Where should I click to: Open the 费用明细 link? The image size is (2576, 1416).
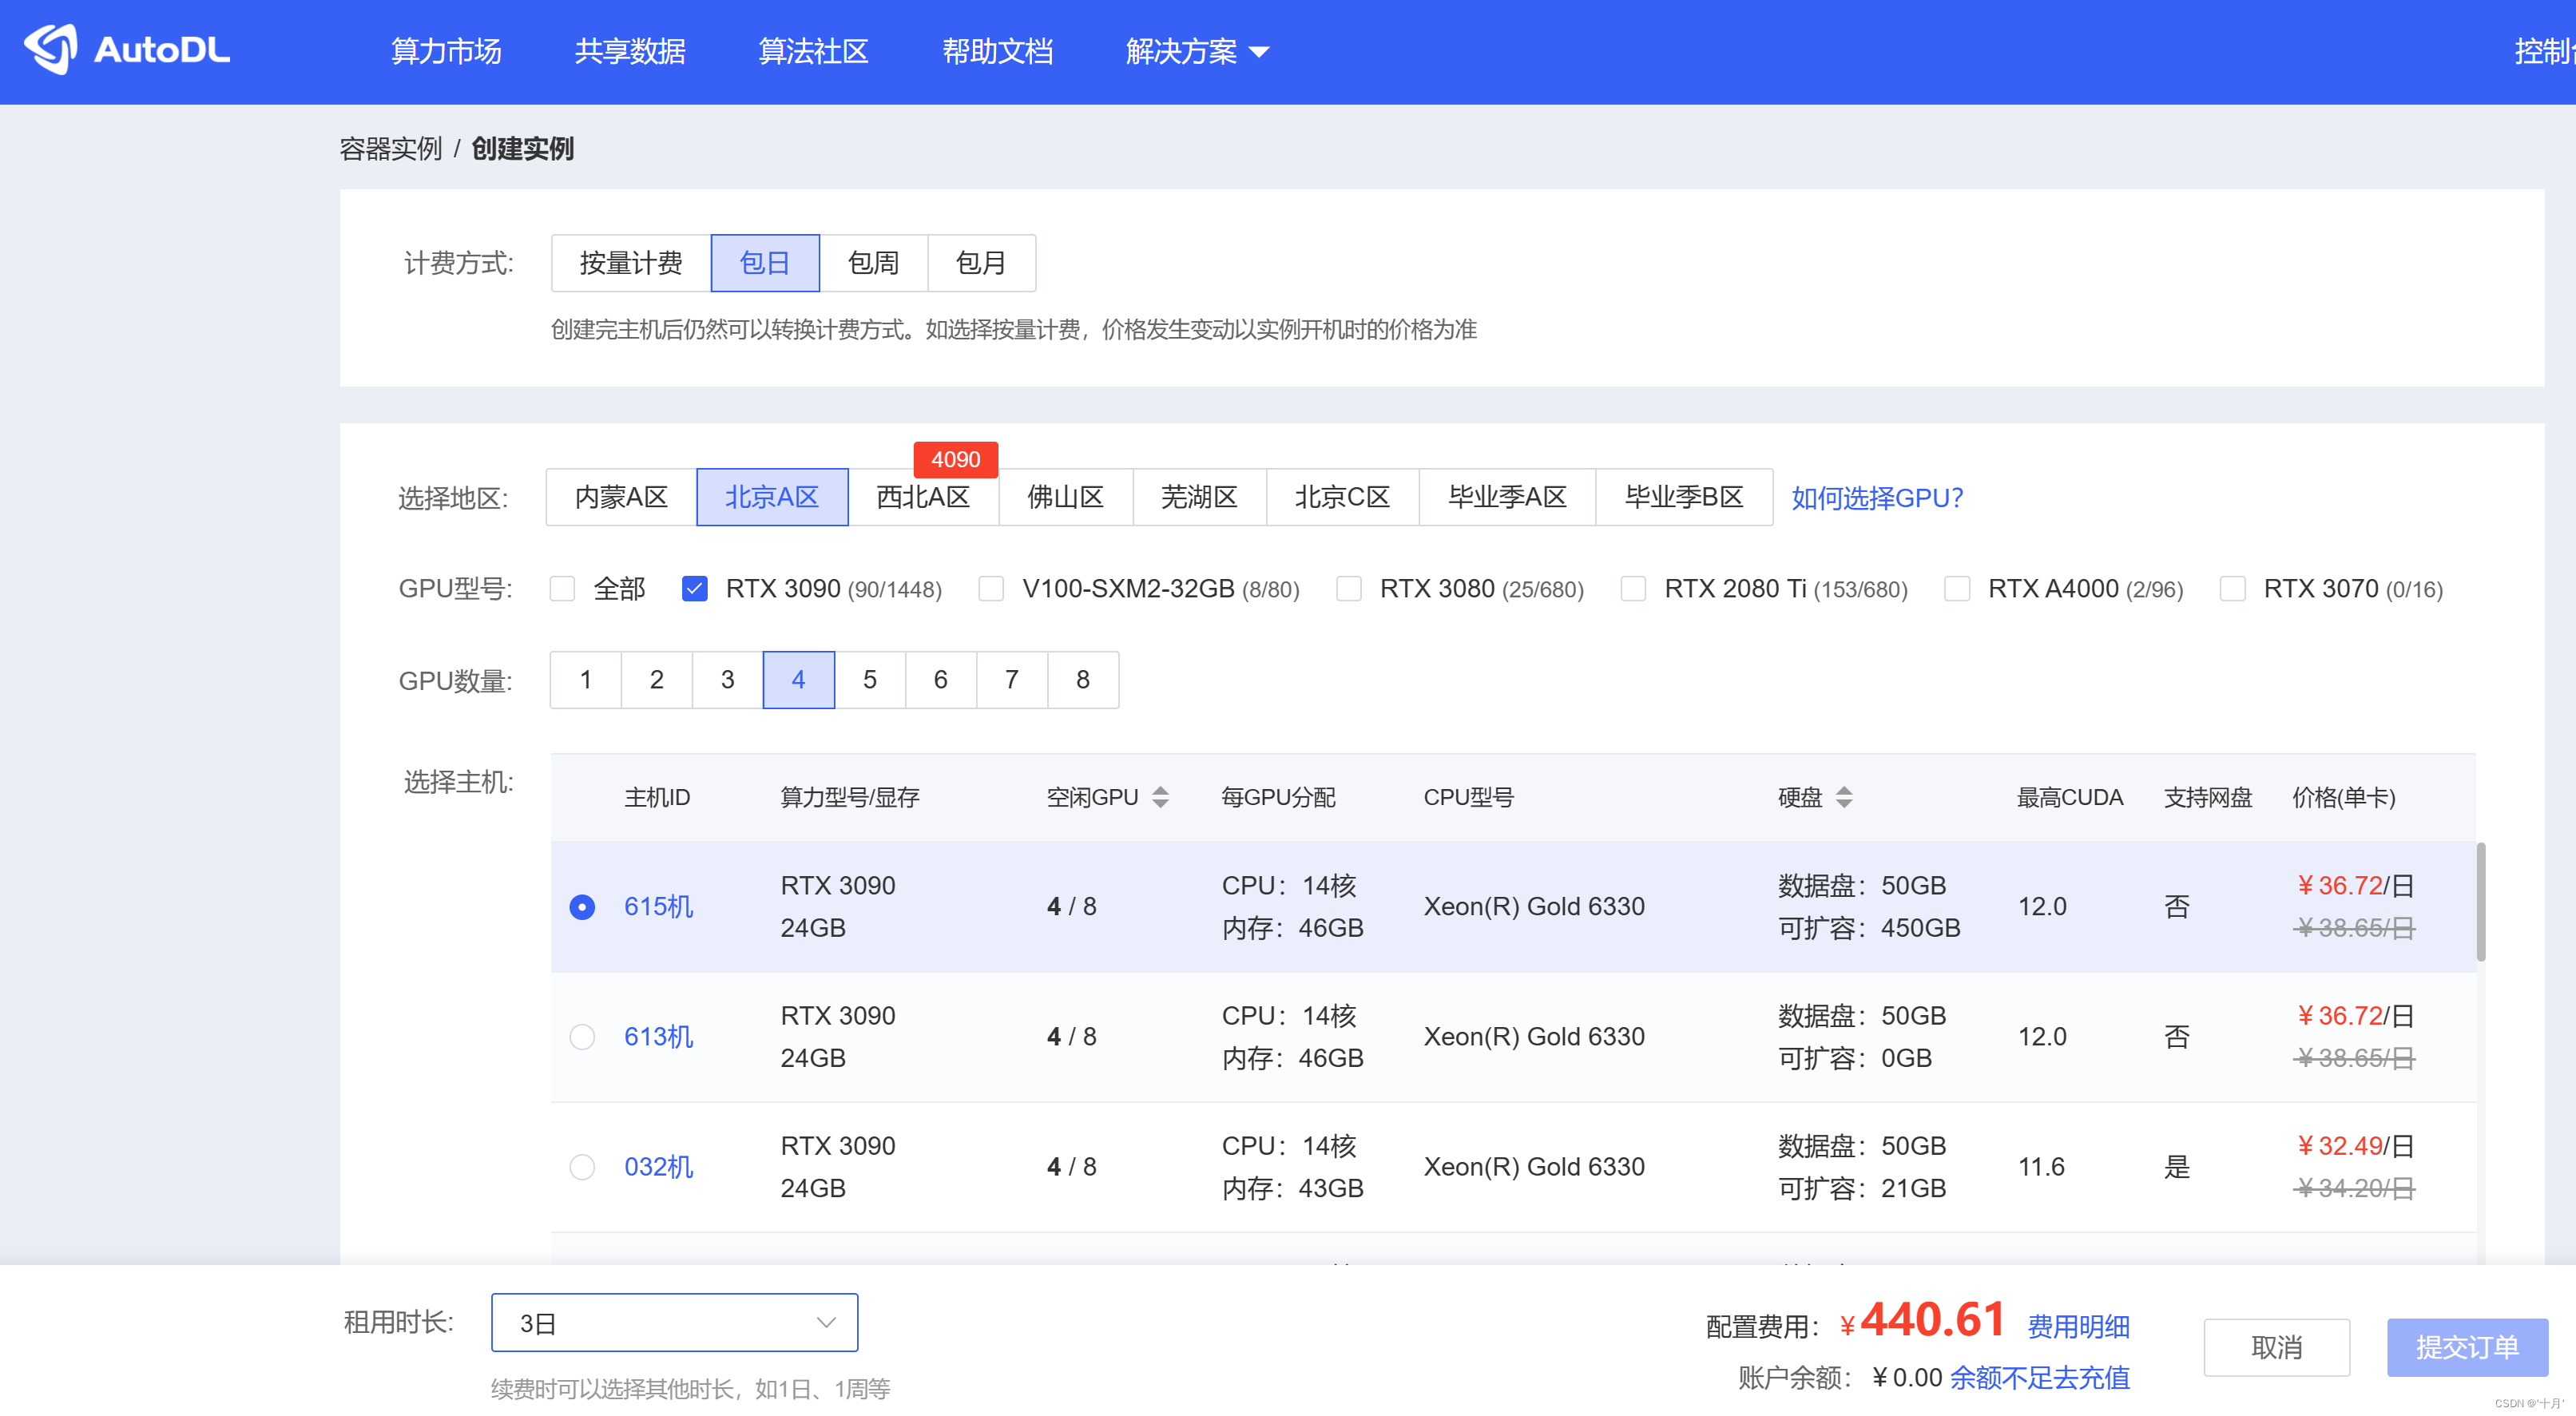2078,1326
